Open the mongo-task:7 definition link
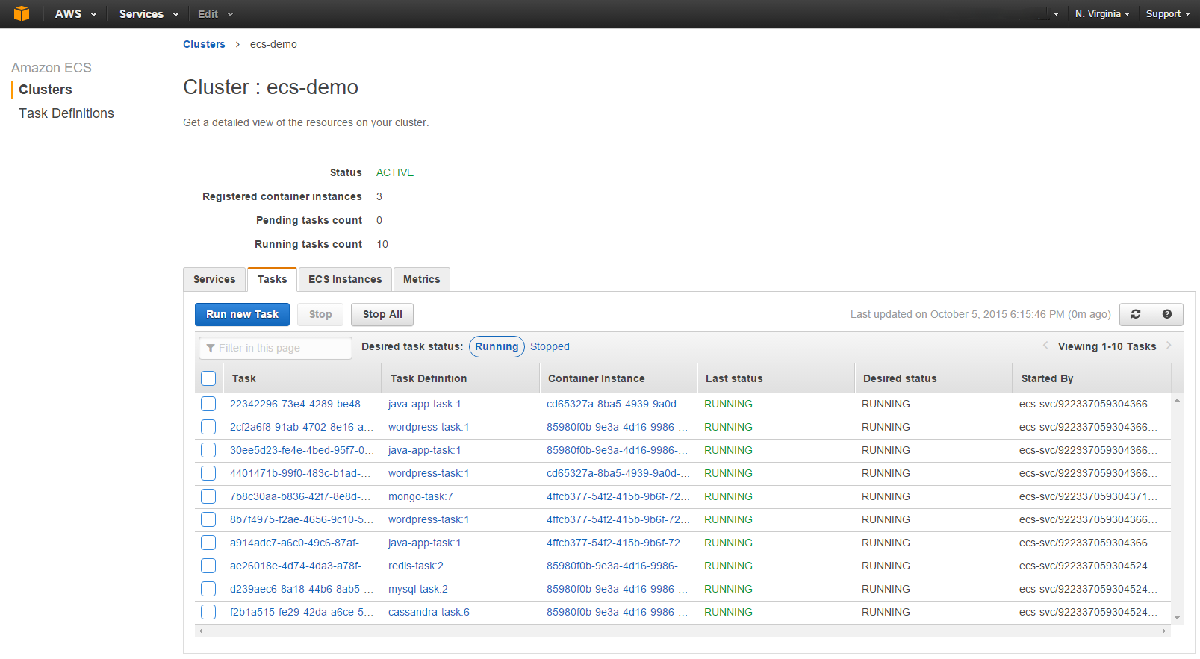1200x659 pixels. tap(420, 496)
